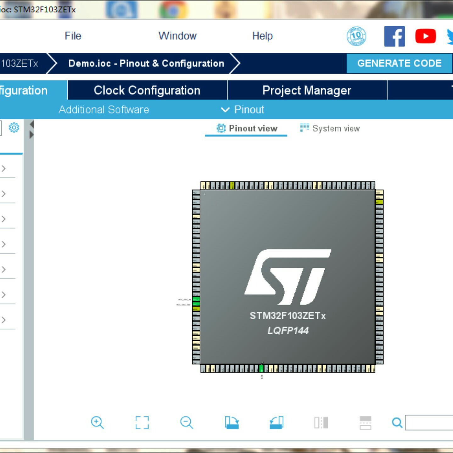Open the ST Facebook page icon
The width and height of the screenshot is (453, 453).
(394, 36)
